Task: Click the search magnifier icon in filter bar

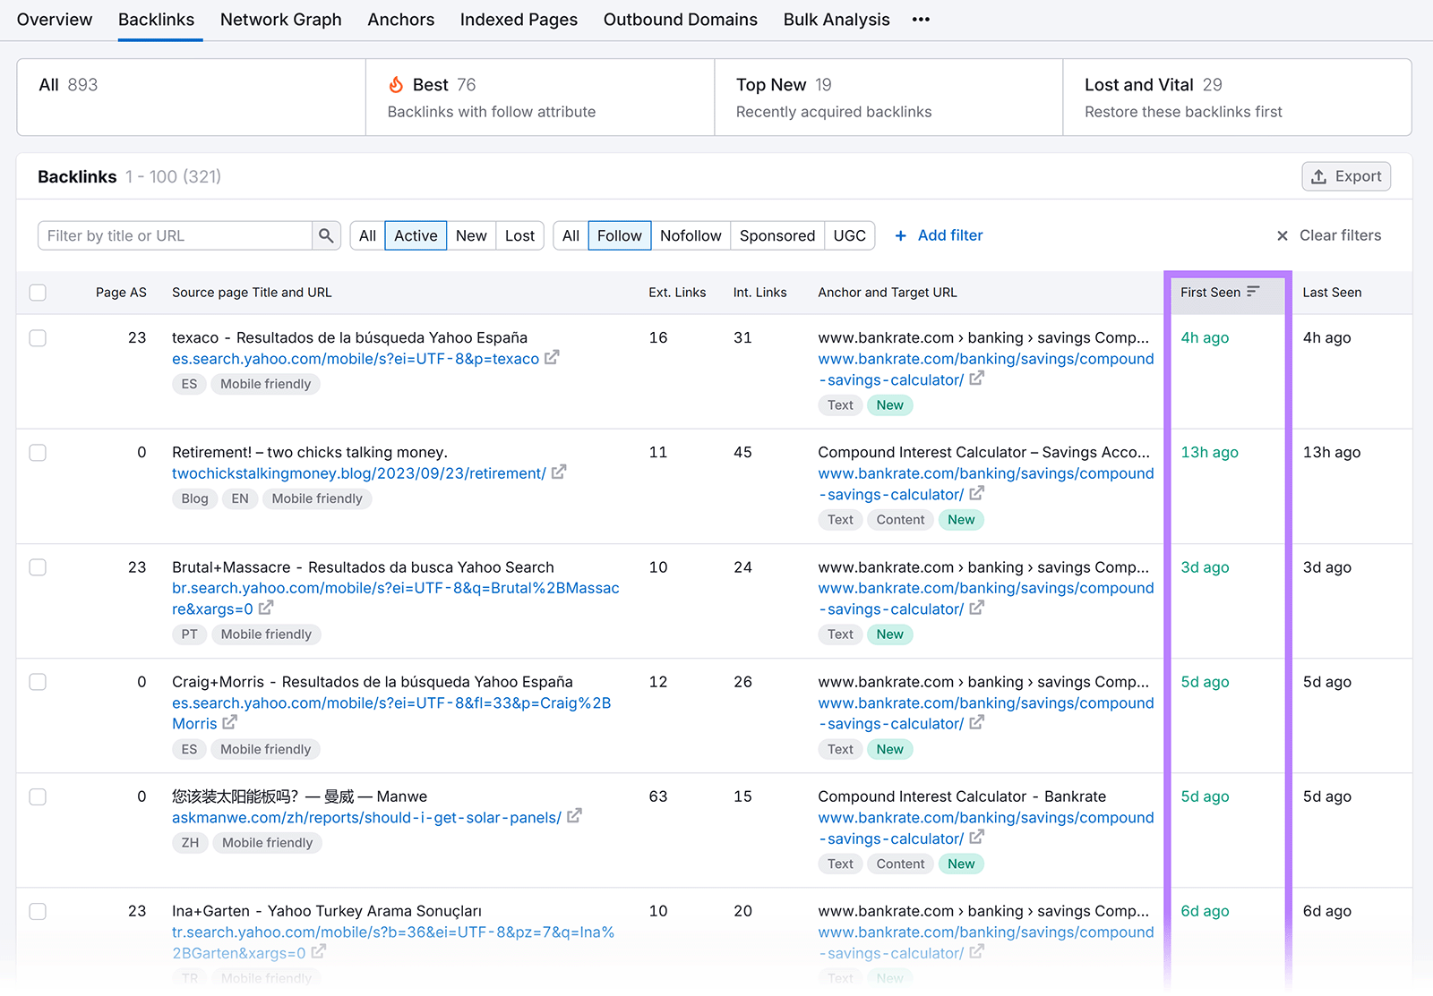Action: pos(326,235)
